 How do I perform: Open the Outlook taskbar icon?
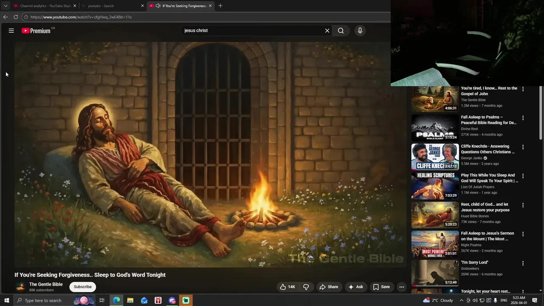[144, 300]
